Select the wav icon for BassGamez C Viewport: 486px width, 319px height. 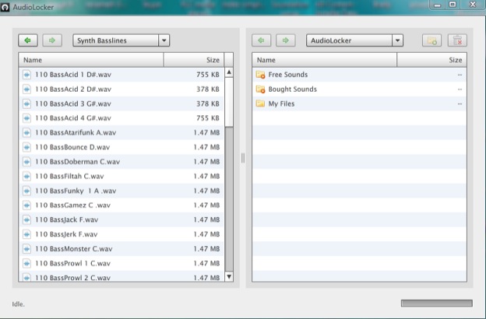pos(27,205)
